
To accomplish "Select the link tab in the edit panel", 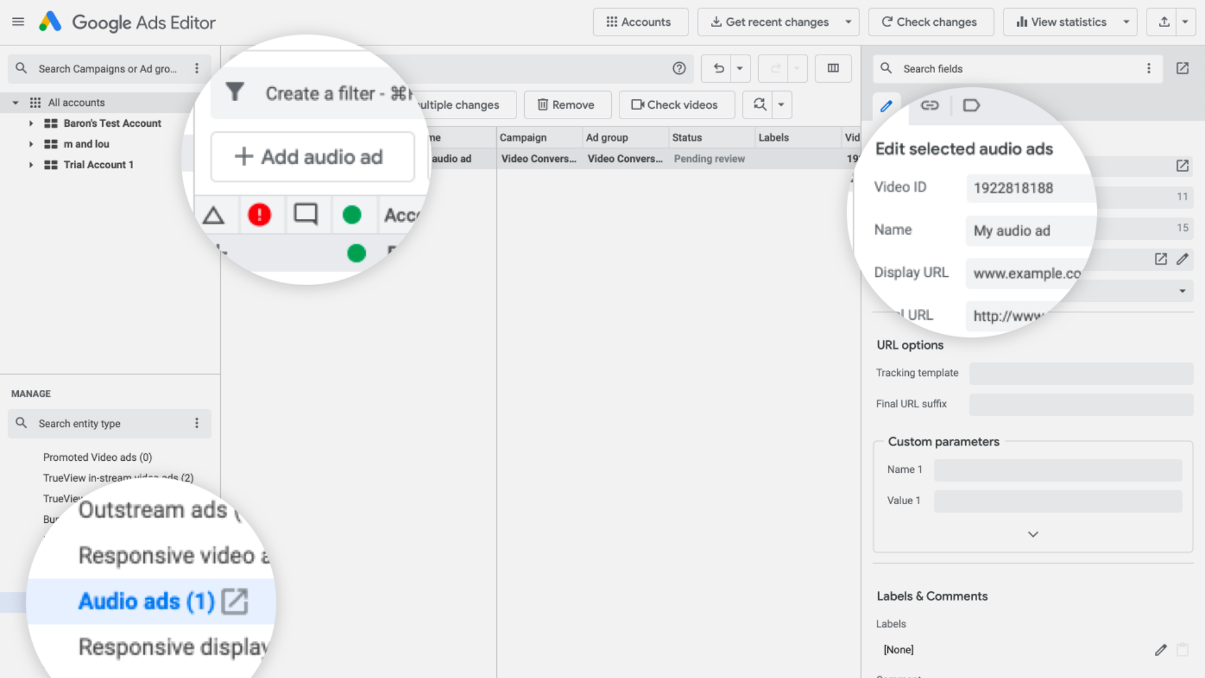I will [929, 105].
